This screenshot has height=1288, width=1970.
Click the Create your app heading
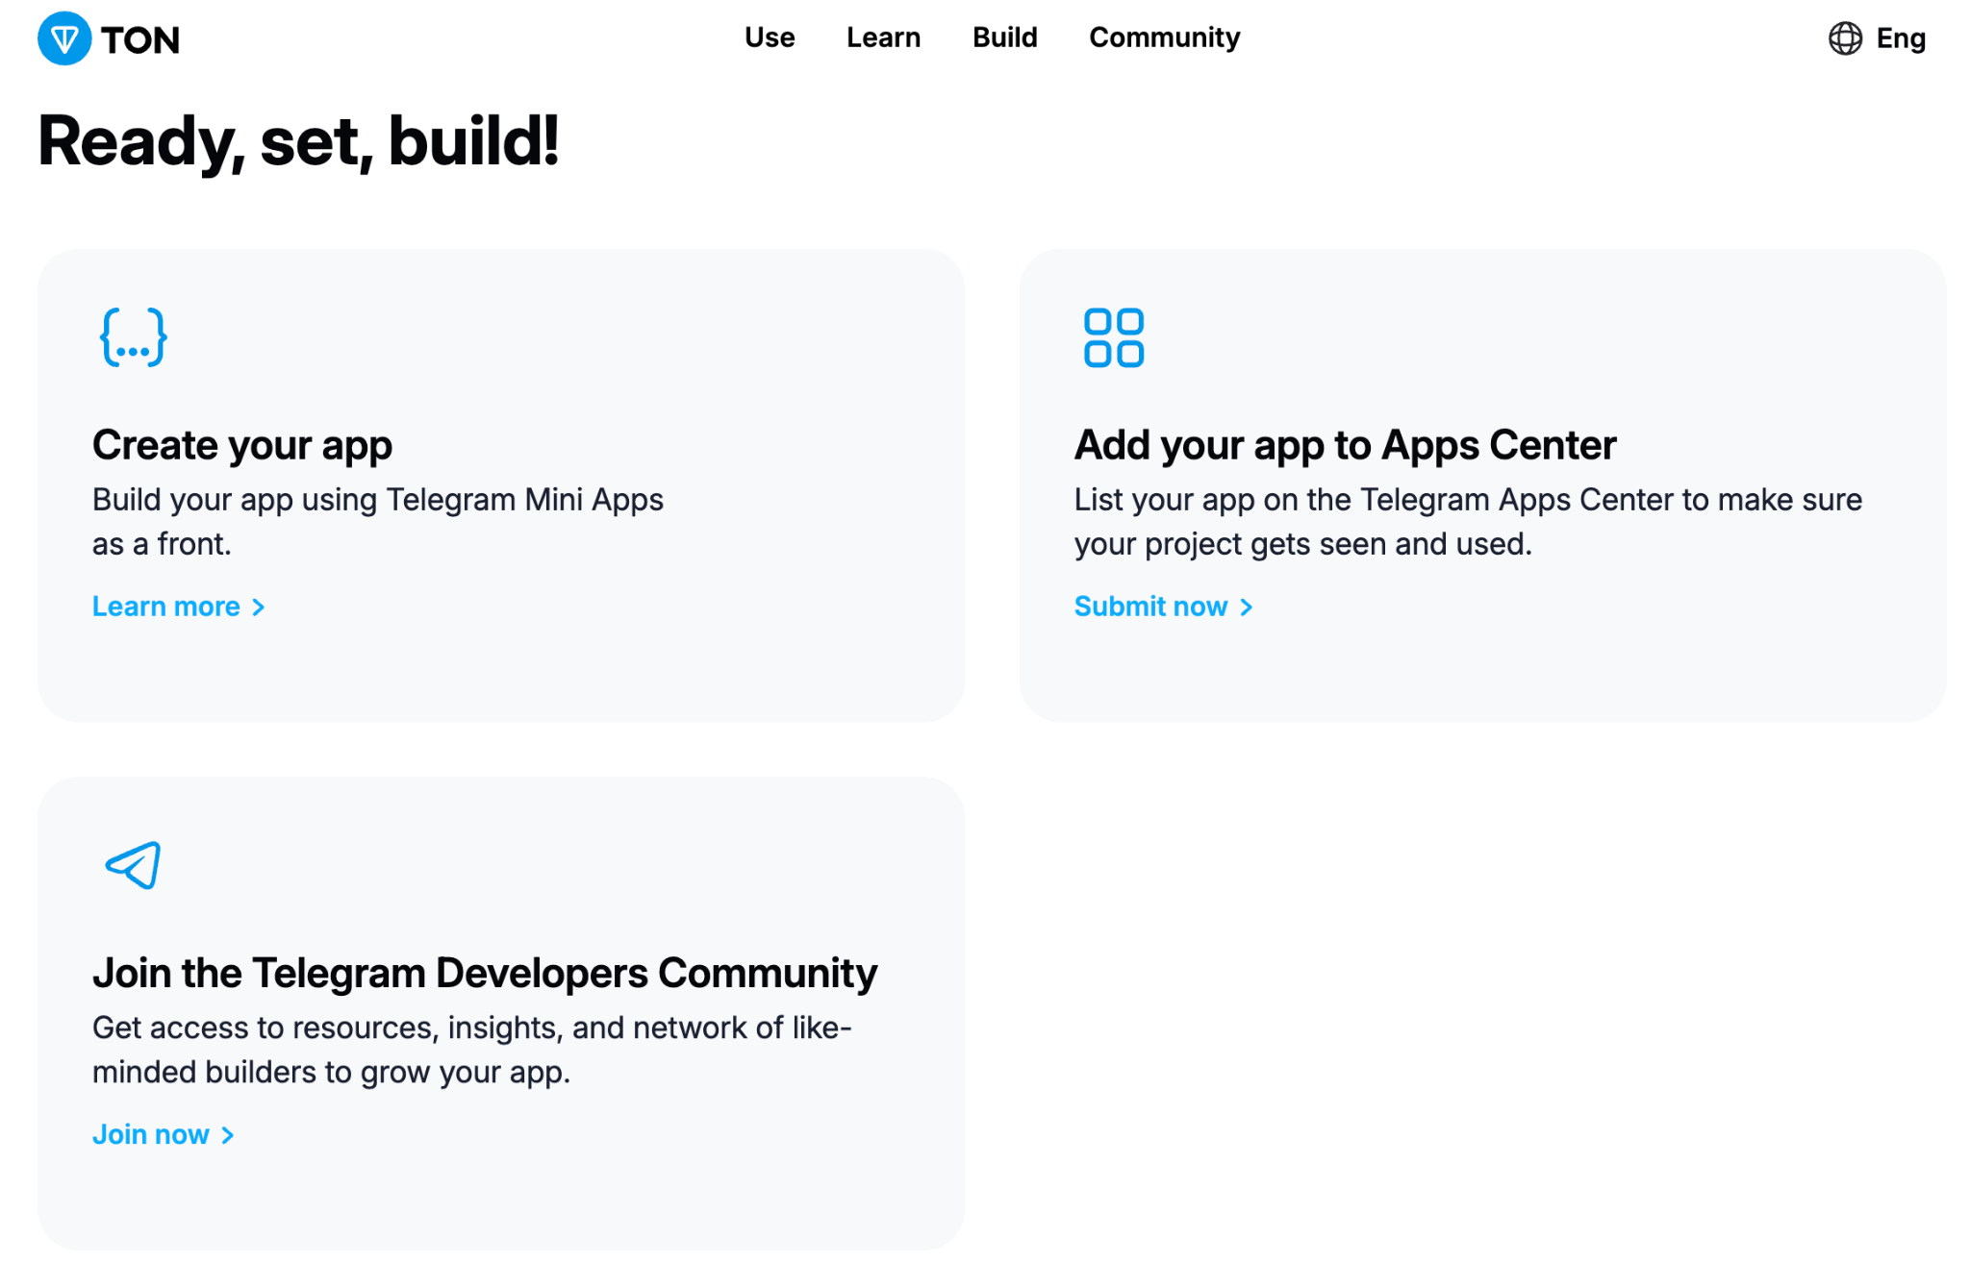coord(241,445)
